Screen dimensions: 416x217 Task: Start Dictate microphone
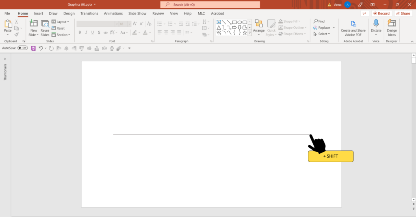coord(376,25)
